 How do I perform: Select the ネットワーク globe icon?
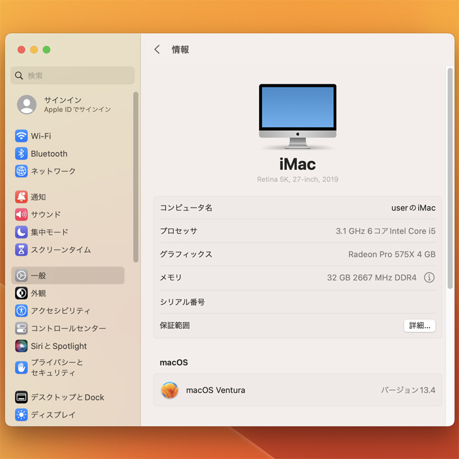pos(21,171)
